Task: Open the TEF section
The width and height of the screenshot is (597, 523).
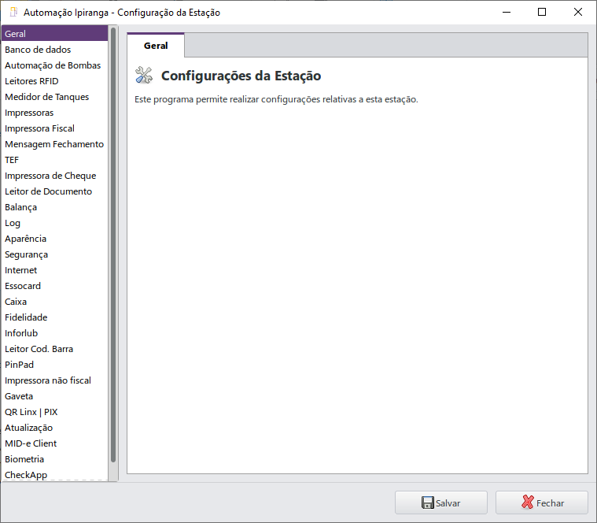Action: 55,160
